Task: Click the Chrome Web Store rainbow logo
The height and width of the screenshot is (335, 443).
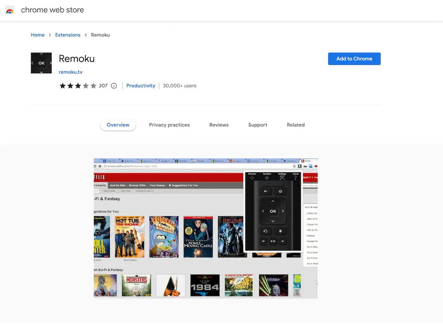Action: [x=10, y=10]
